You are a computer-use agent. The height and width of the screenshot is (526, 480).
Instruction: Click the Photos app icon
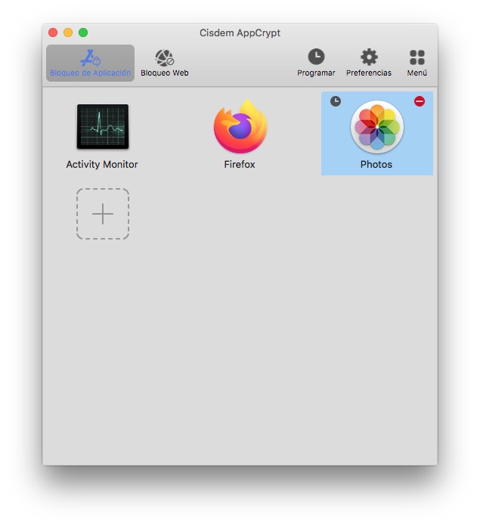(x=376, y=127)
